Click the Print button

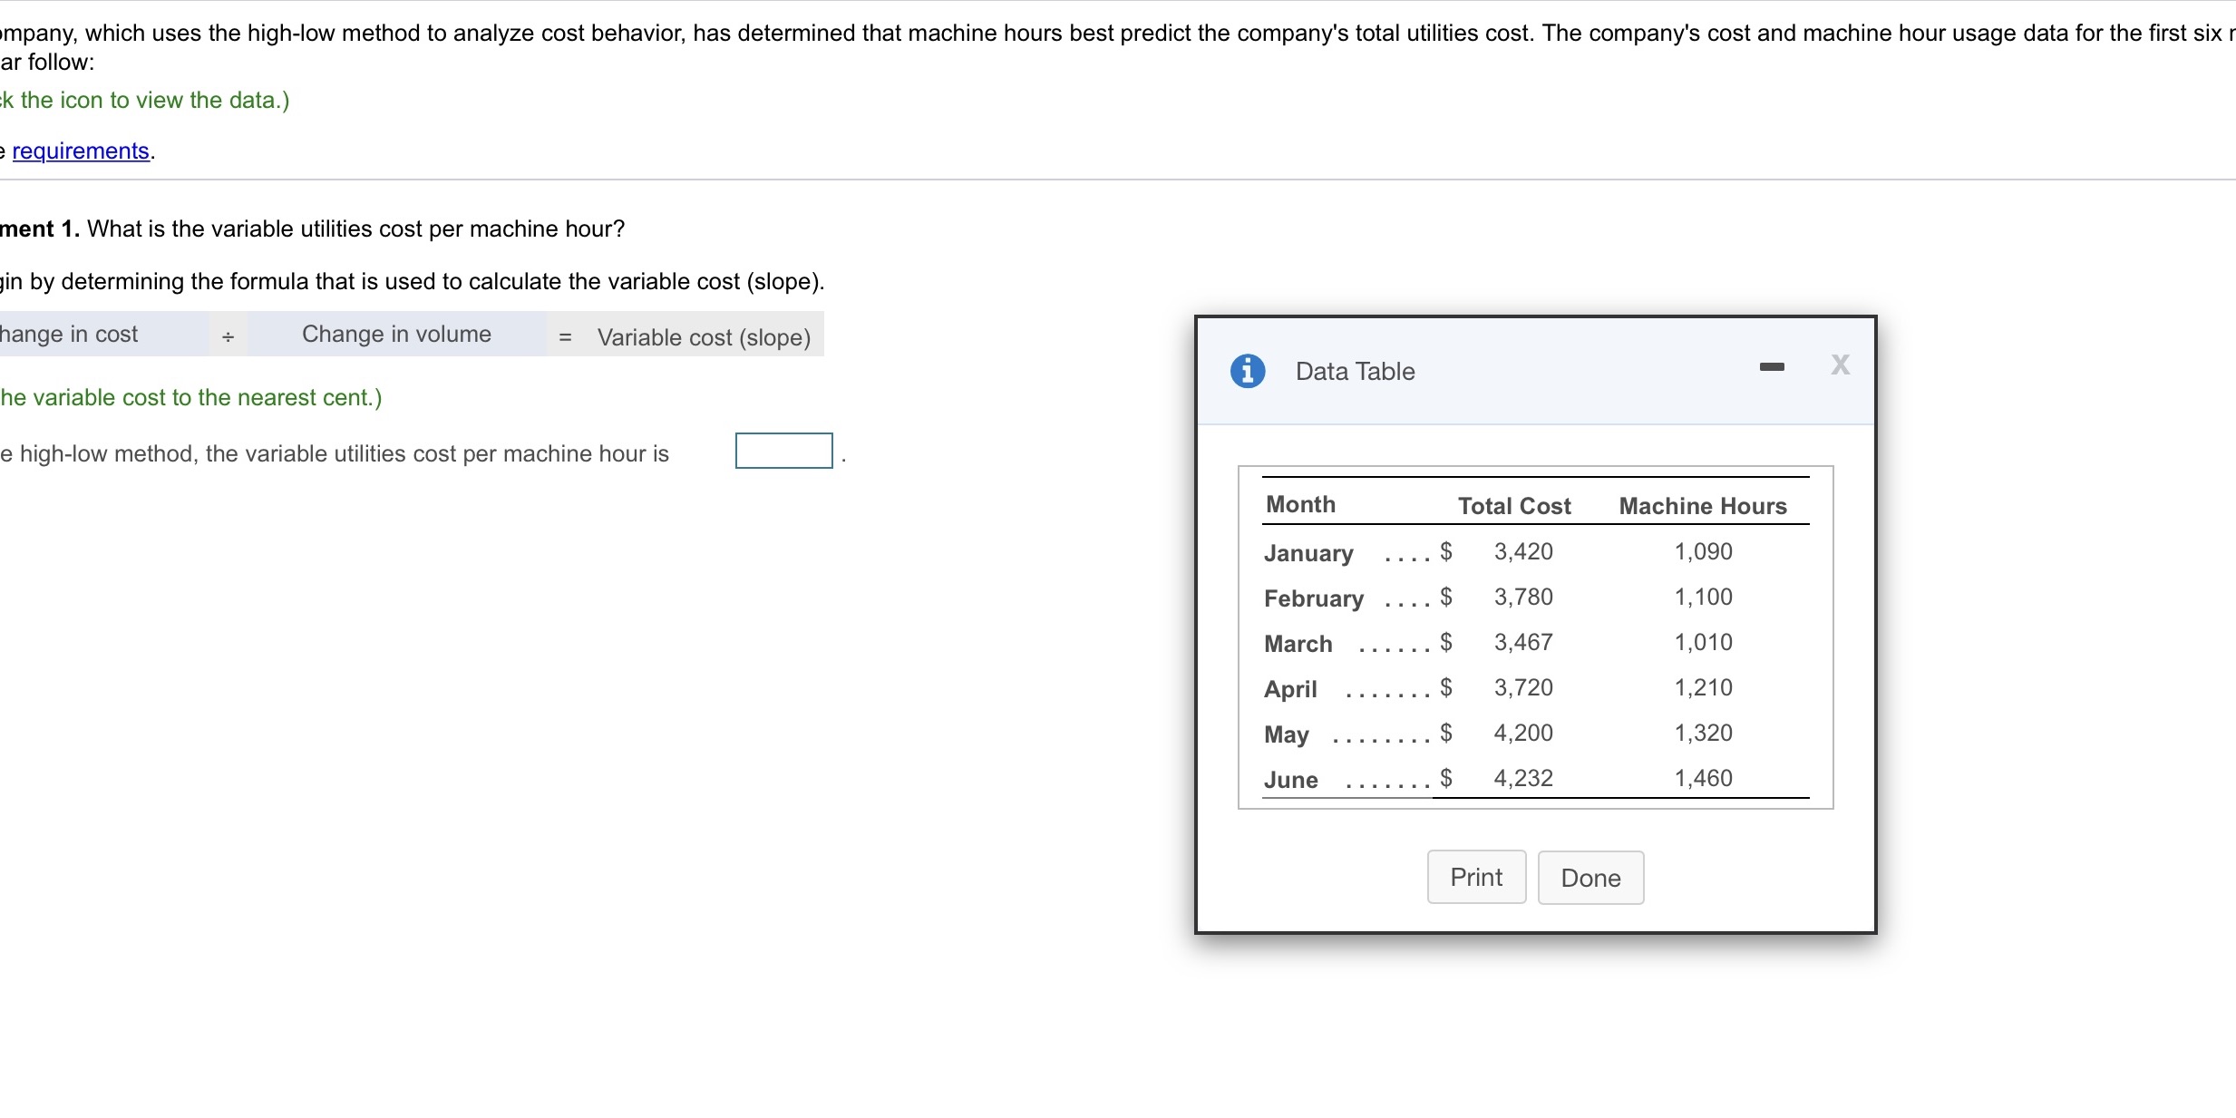click(1476, 877)
